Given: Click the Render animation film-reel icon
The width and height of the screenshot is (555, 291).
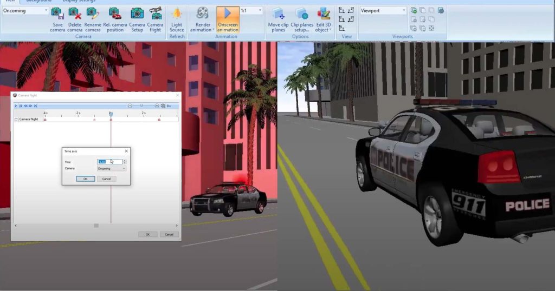Looking at the screenshot, I should coord(203,14).
